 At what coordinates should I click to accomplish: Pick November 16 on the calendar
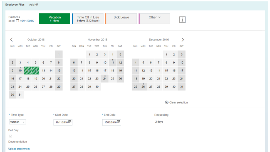[x=97, y=71]
